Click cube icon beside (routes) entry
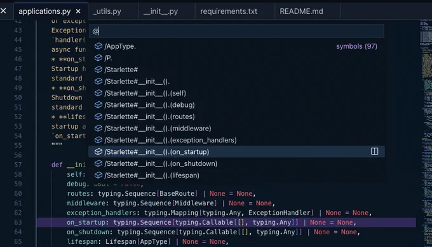 (98, 117)
